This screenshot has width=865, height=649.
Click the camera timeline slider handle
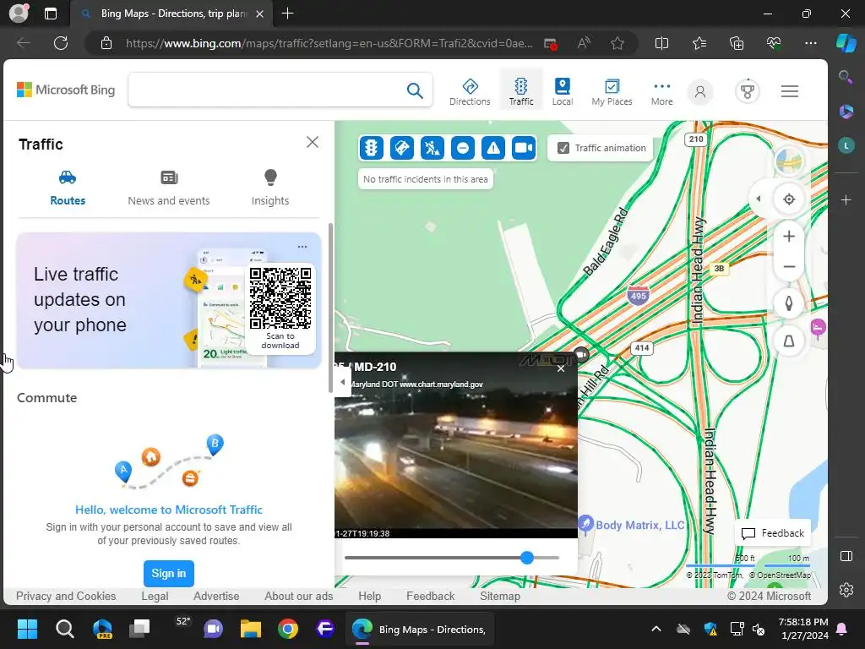click(x=527, y=558)
